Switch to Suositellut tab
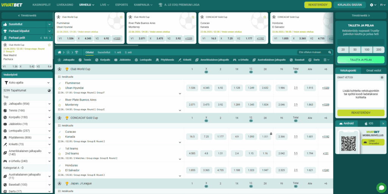 104,52
